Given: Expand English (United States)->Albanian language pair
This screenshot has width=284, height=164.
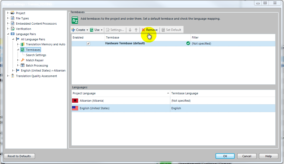Looking at the screenshot, I should tap(13, 70).
